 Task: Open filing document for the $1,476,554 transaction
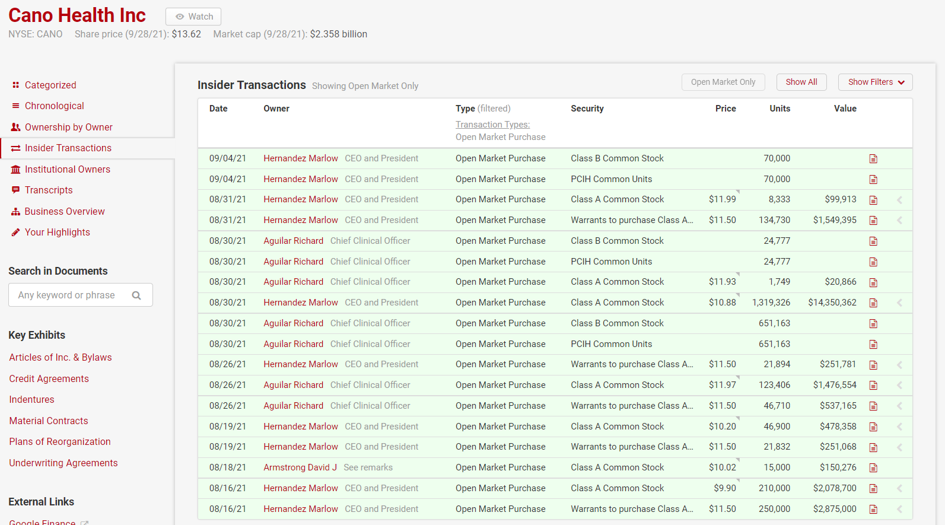[x=873, y=385]
